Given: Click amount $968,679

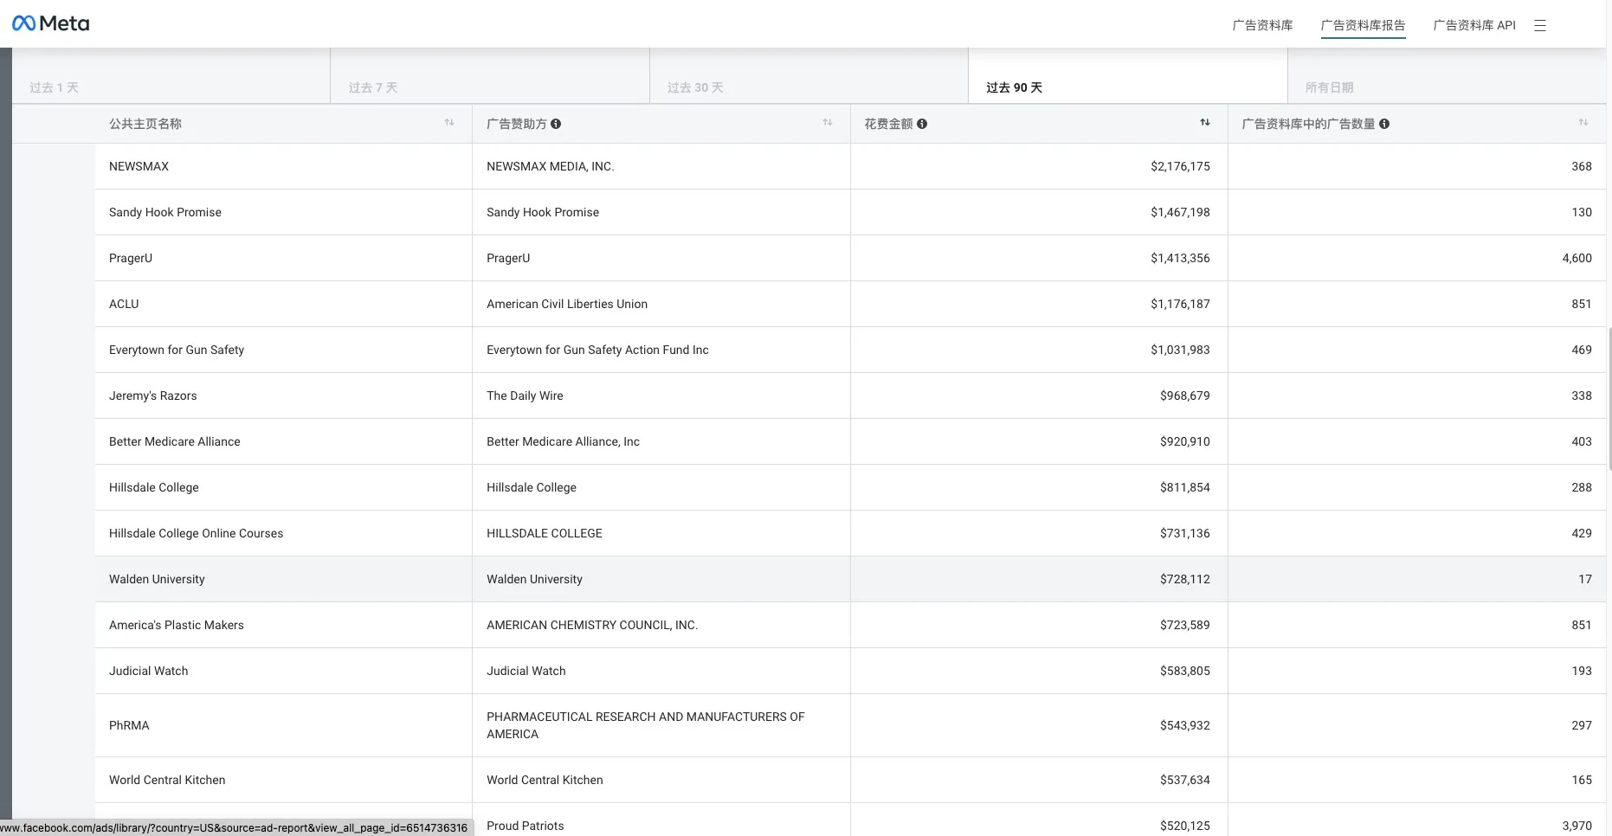Looking at the screenshot, I should coord(1185,395).
